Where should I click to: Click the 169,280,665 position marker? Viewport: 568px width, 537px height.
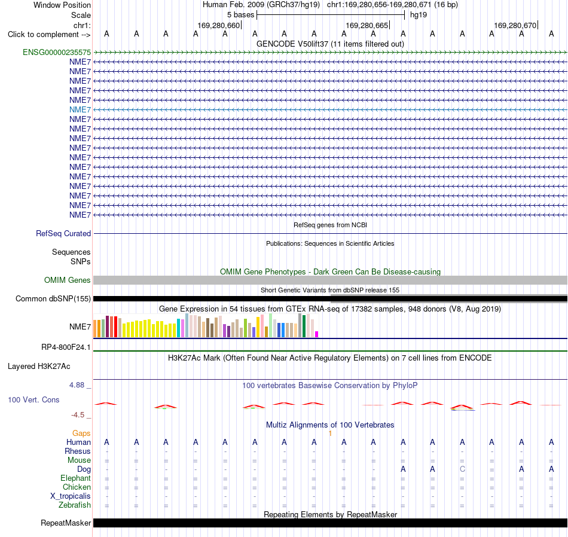click(368, 26)
